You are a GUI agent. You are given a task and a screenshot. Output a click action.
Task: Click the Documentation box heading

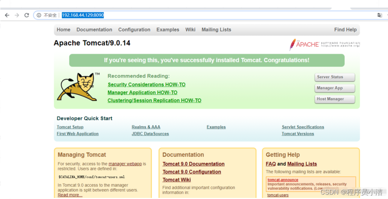point(183,155)
